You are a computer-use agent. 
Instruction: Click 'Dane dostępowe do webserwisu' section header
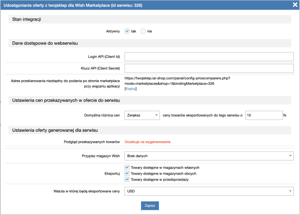point(45,43)
